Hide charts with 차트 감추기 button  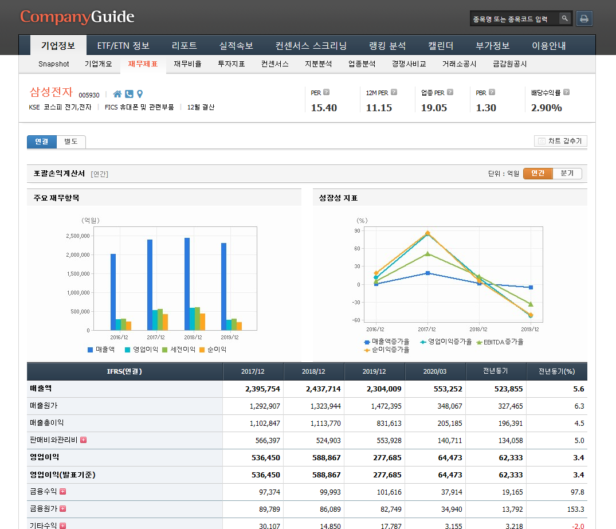[560, 141]
